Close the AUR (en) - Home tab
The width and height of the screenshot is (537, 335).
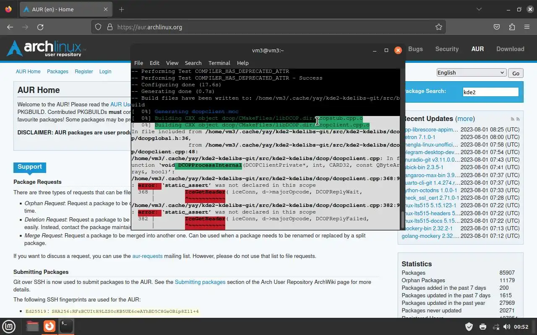(106, 9)
